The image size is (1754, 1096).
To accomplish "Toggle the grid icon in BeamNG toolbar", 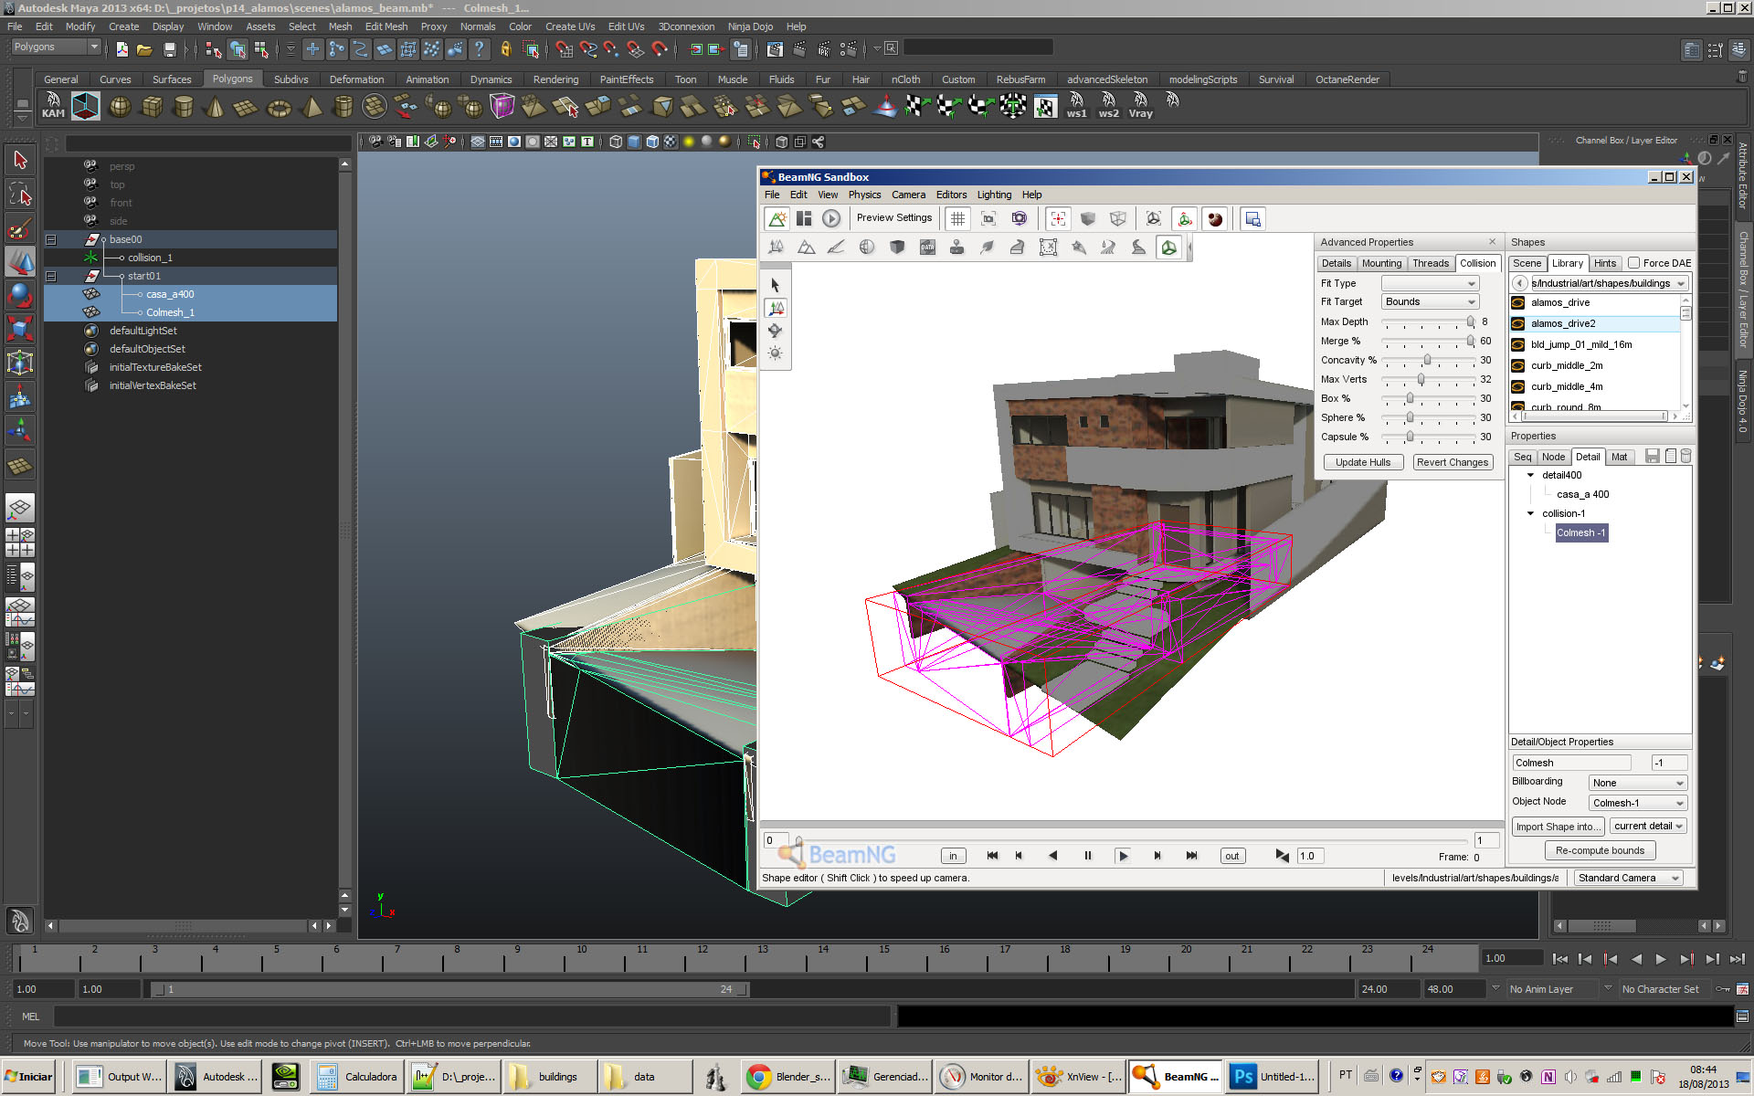I will [x=957, y=218].
